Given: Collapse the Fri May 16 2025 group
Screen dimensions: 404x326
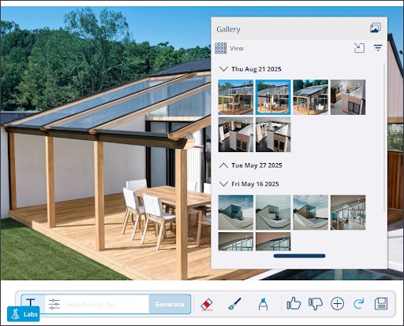Looking at the screenshot, I should tap(223, 184).
